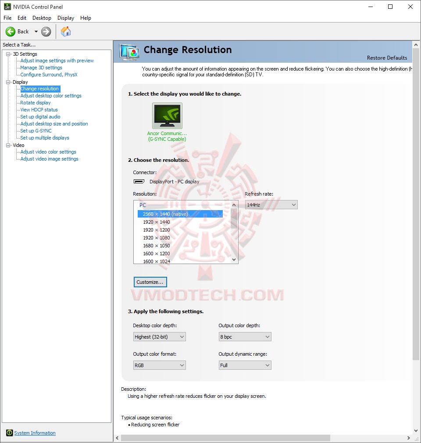The image size is (421, 443).
Task: Click the green Back arrow icon
Action: pyautogui.click(x=11, y=31)
